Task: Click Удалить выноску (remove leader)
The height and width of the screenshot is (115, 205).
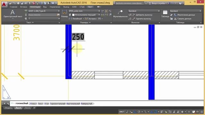Action: [x=142, y=19]
